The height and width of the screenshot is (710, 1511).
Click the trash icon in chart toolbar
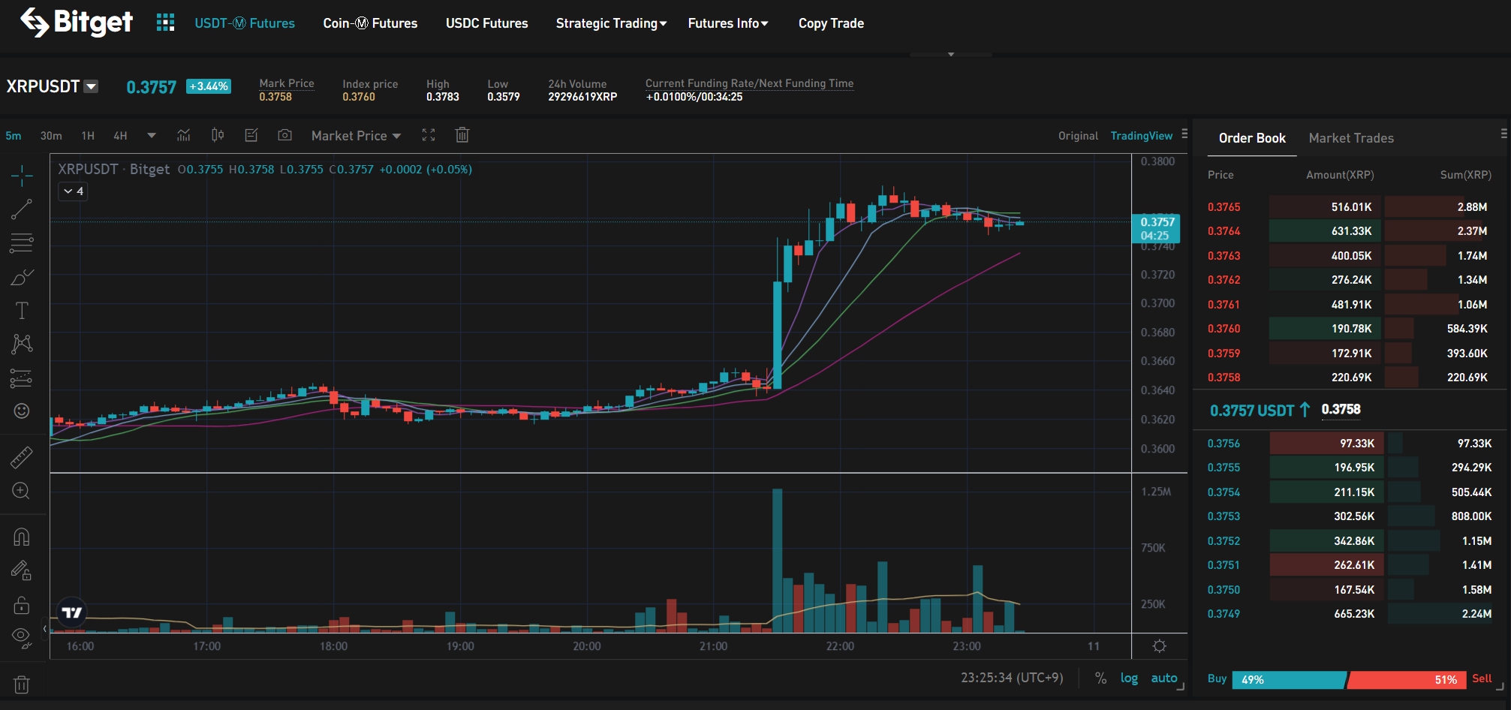(x=462, y=135)
